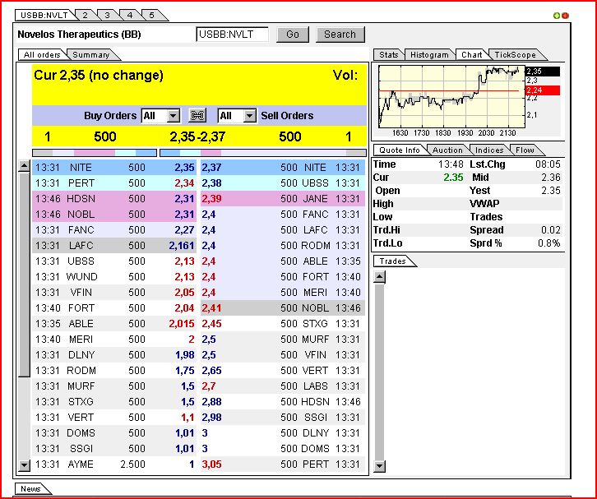The width and height of the screenshot is (597, 499).
Task: Click Trades panel scroll up arrow
Action: coord(379,277)
